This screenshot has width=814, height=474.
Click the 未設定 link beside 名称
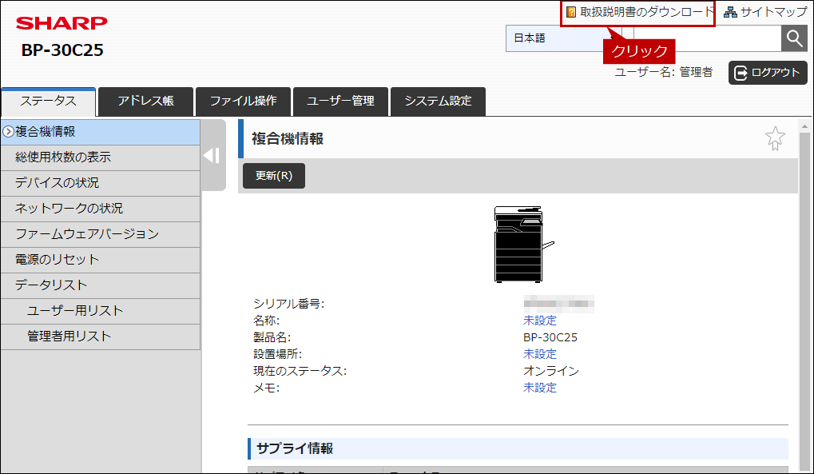[540, 321]
